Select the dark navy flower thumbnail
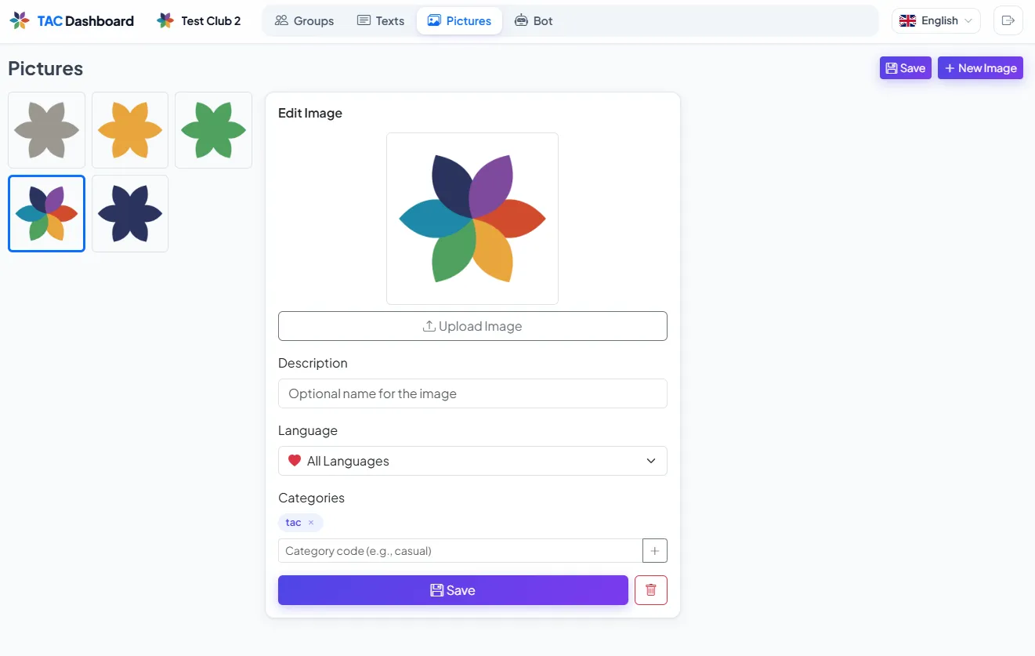1035x656 pixels. coord(130,213)
